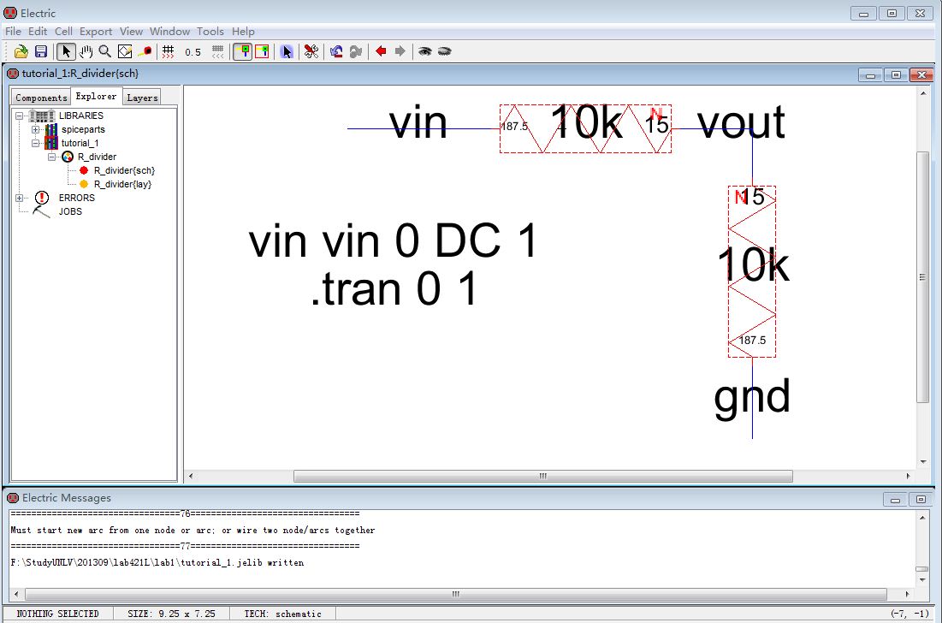Open the Export menu
This screenshot has height=623, width=942.
click(96, 32)
